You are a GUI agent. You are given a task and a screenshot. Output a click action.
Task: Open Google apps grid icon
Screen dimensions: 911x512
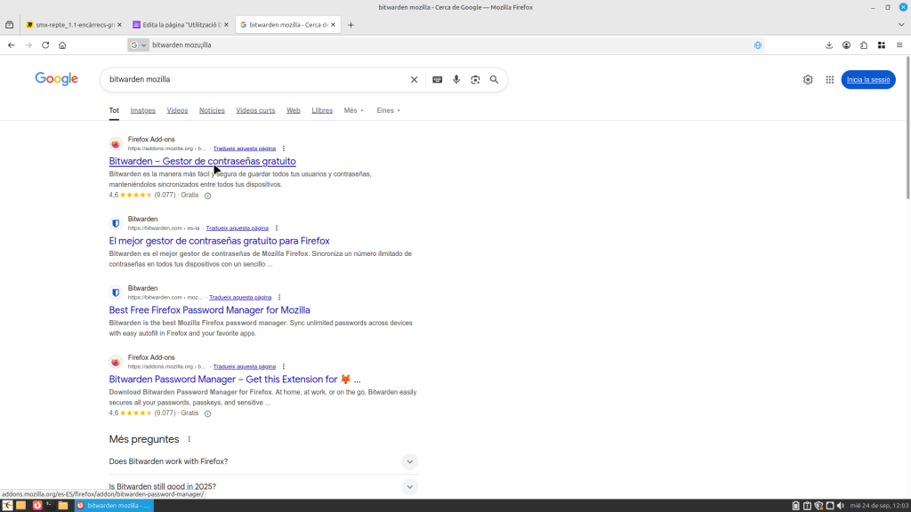click(829, 80)
